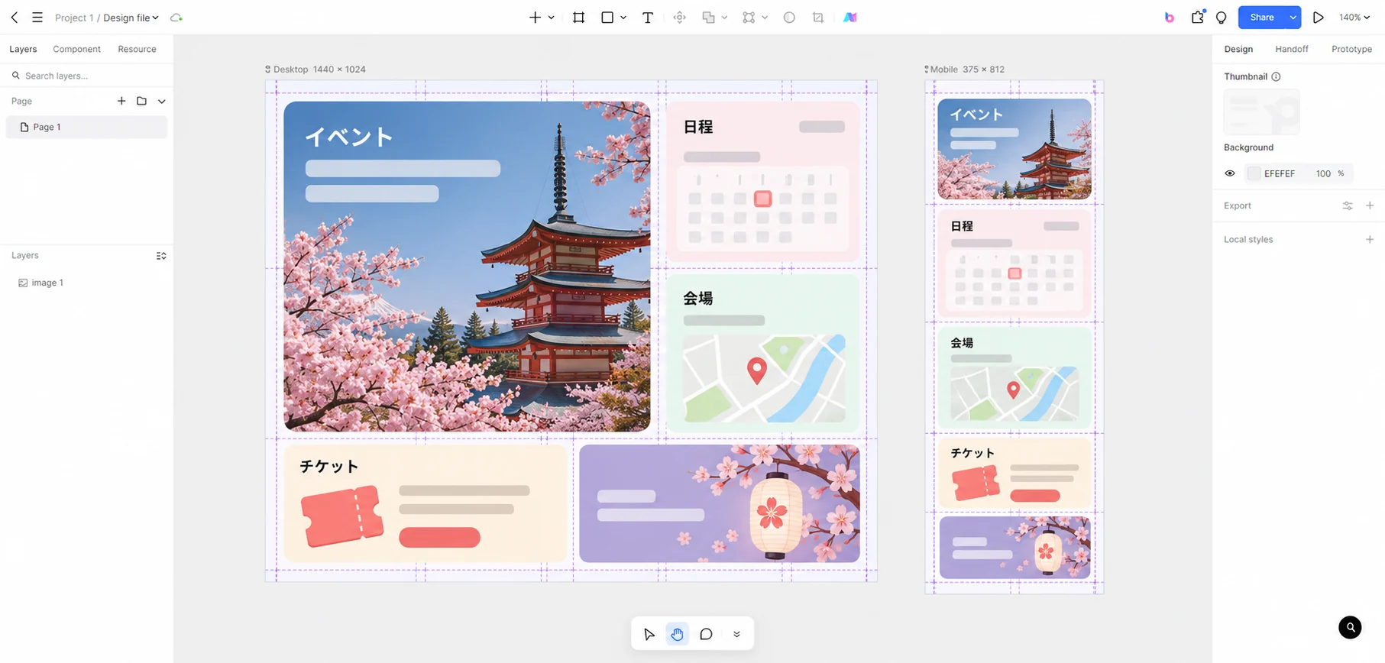1385x663 pixels.
Task: Click the create component icon
Action: click(680, 17)
